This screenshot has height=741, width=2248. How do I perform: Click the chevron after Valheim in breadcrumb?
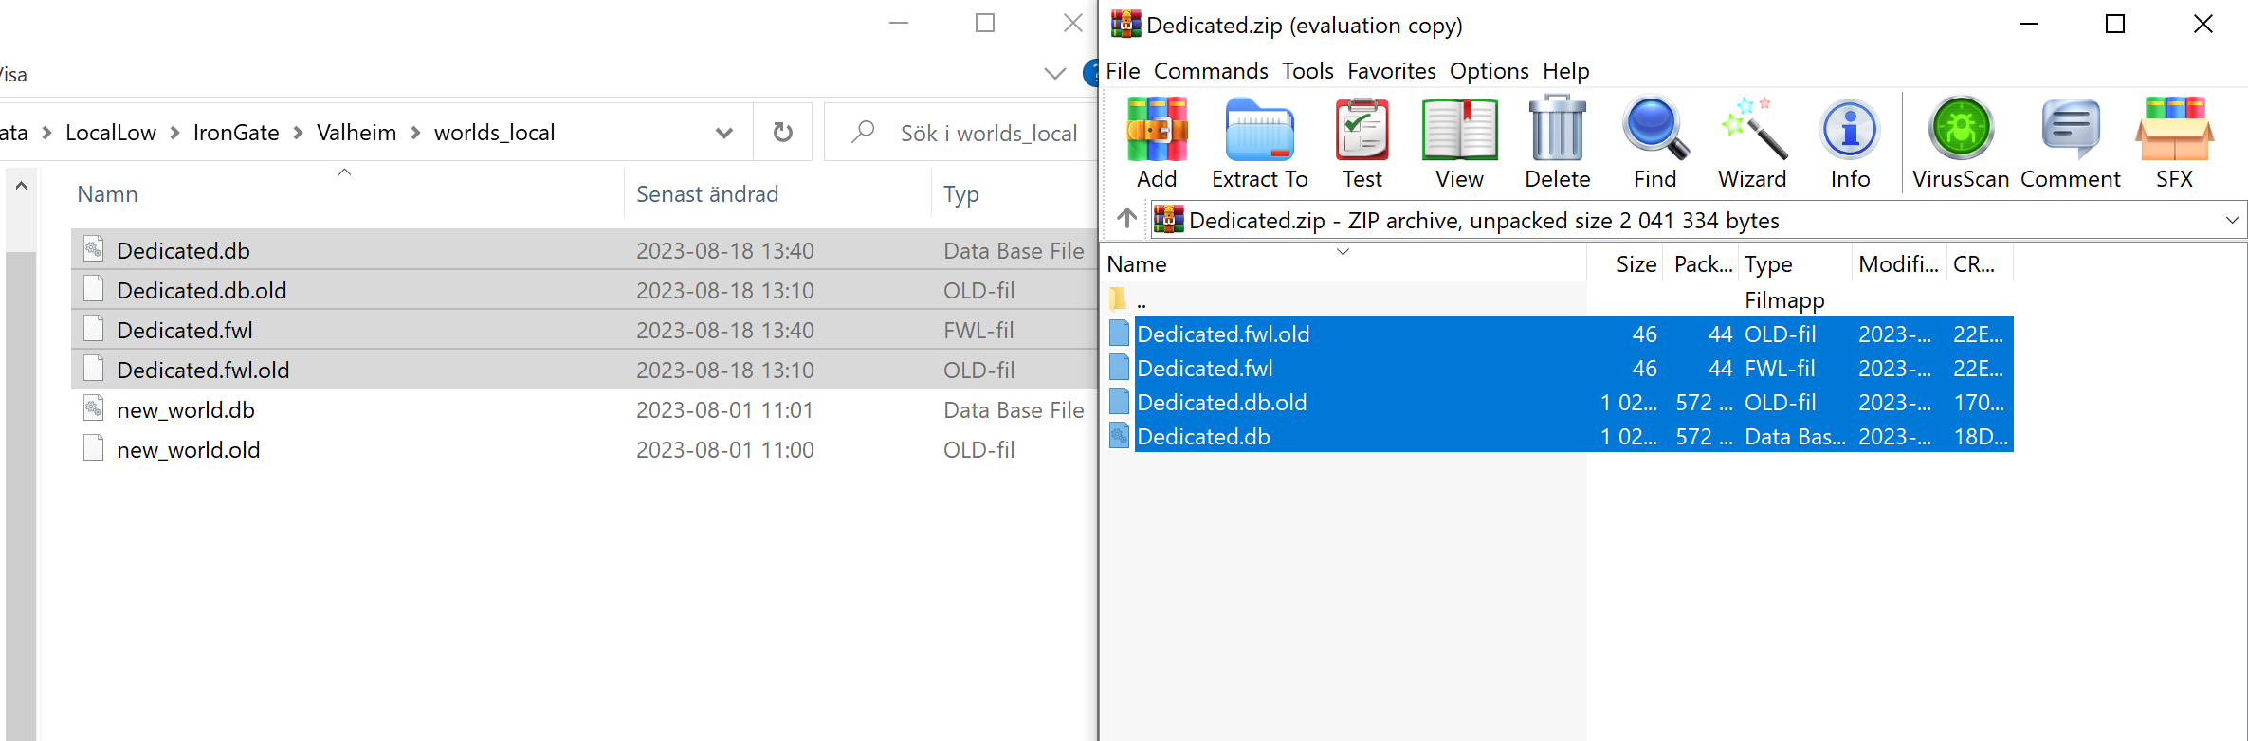click(415, 133)
